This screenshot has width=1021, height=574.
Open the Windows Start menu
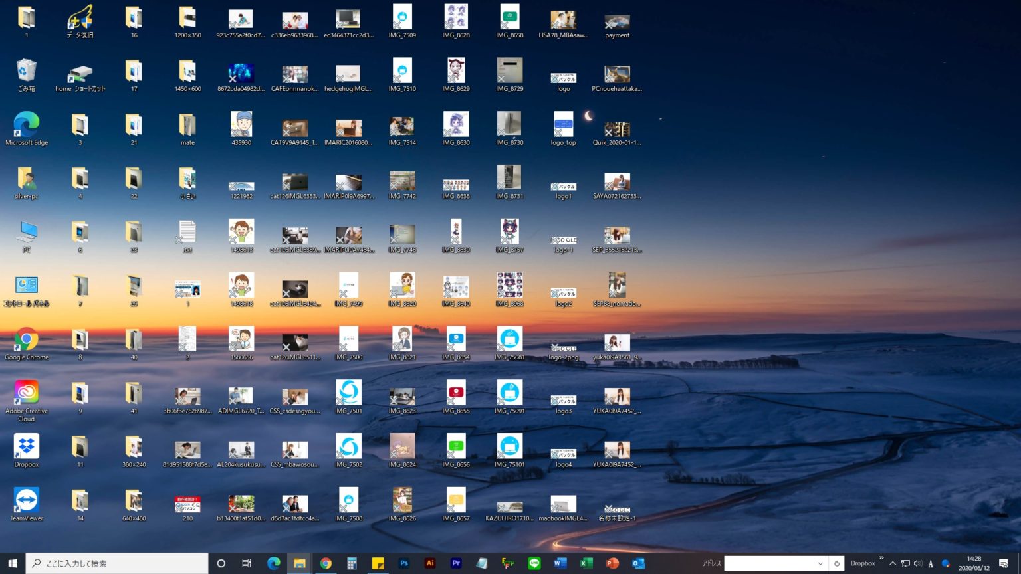pos(13,563)
